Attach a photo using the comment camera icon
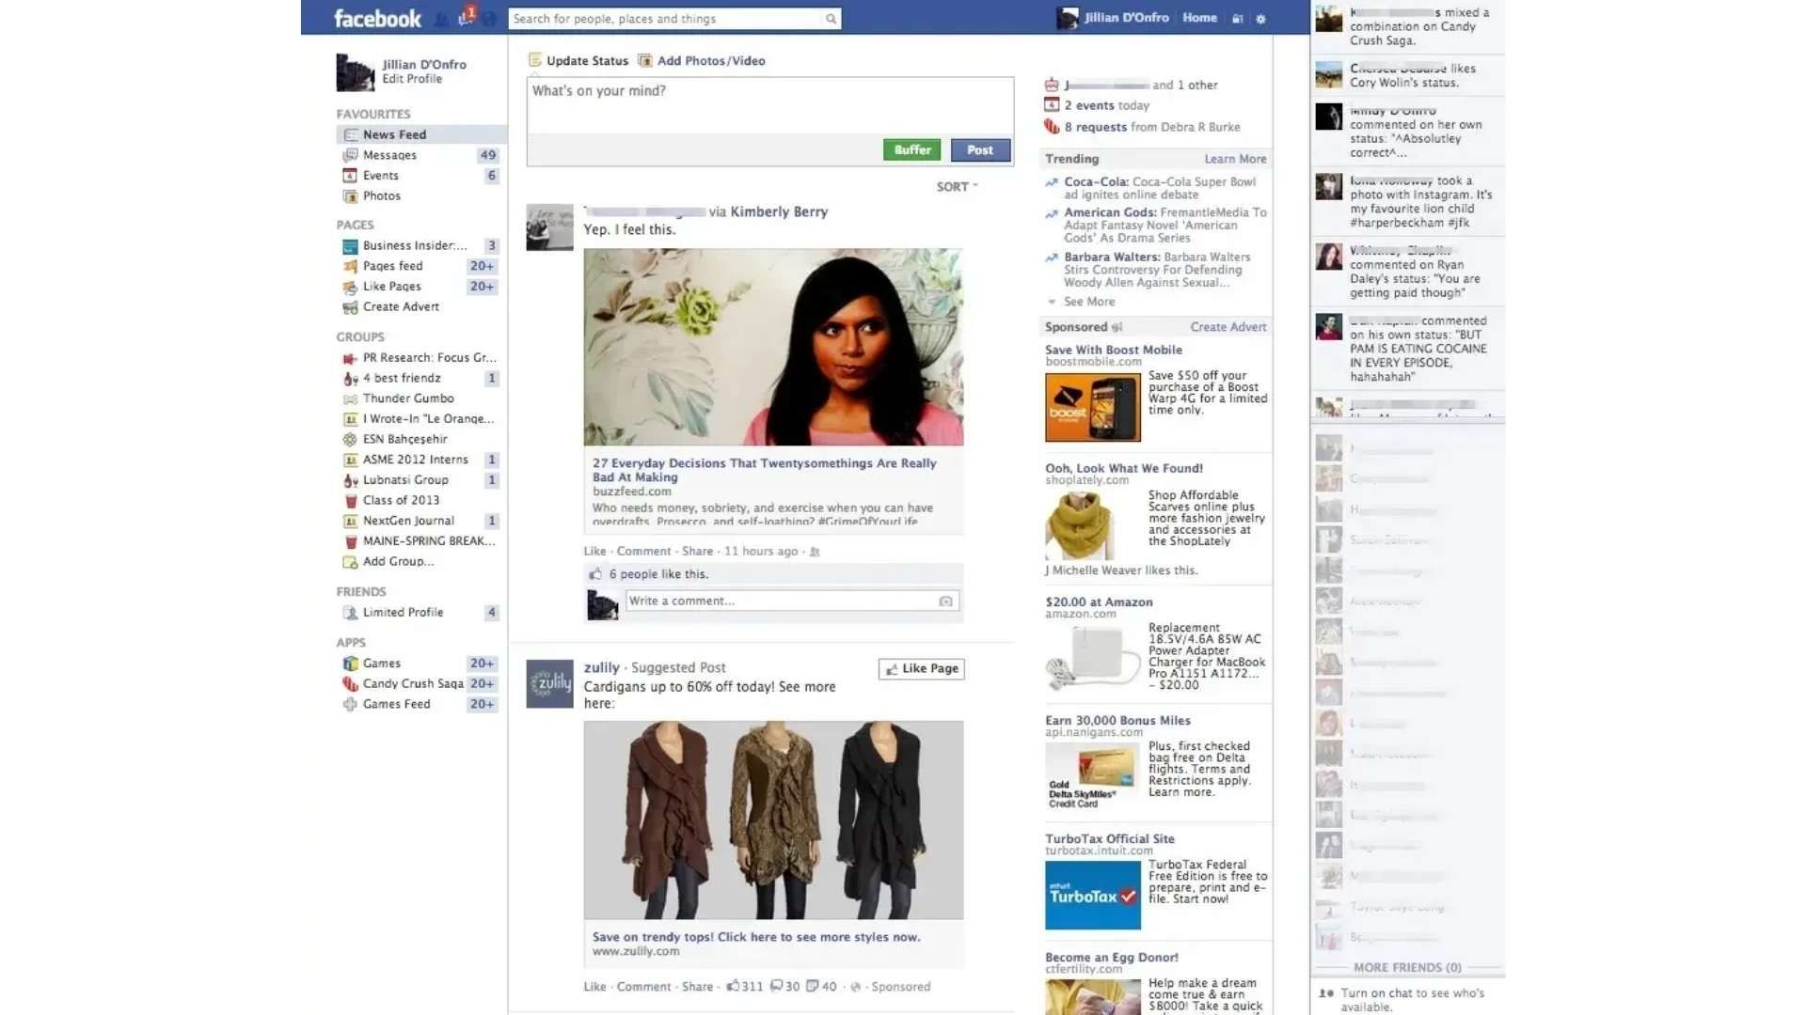This screenshot has height=1015, width=1806. coord(944,601)
